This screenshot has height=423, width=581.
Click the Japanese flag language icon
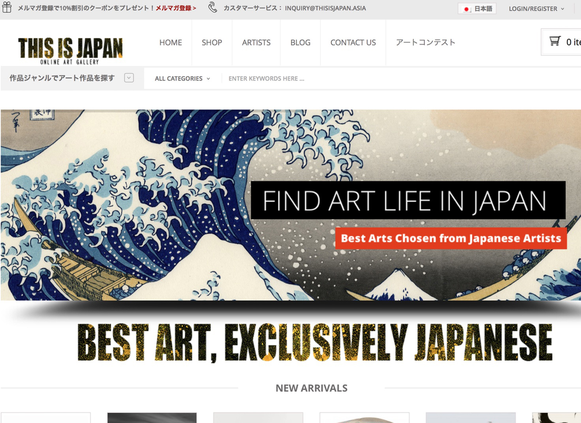click(467, 9)
